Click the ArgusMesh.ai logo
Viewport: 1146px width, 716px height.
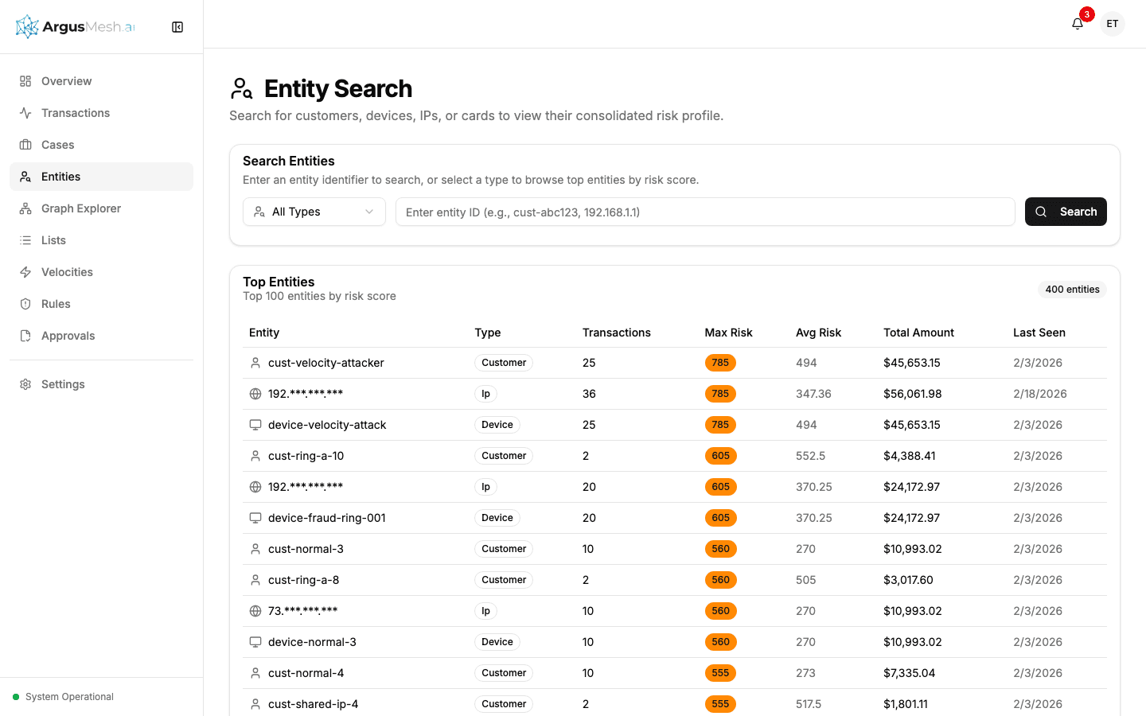click(74, 25)
